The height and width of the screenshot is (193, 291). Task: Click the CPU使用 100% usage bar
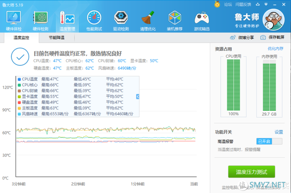point(234,85)
